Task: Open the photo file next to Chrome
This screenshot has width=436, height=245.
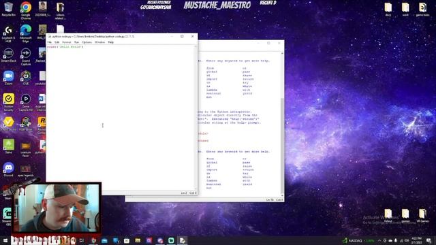Action: pyautogui.click(x=42, y=10)
